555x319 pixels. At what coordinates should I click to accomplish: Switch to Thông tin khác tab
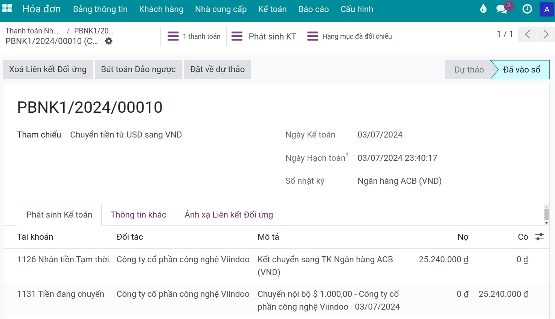tap(138, 215)
